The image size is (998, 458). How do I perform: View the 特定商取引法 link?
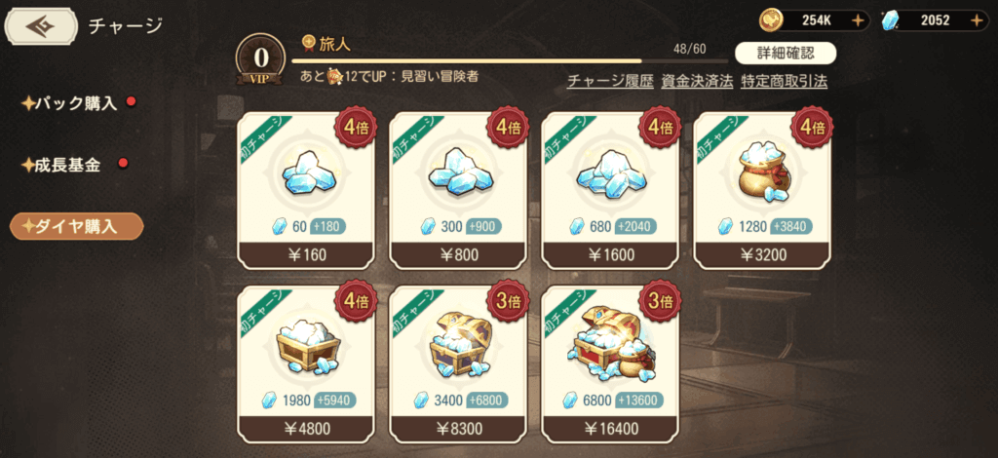785,82
